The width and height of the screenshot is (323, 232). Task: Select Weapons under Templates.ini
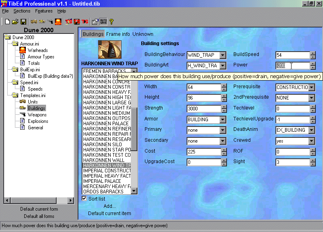(37, 115)
